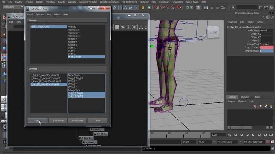This screenshot has height=154, width=275.
Task: Open the No Anim Layer dropdown
Action: 227,142
